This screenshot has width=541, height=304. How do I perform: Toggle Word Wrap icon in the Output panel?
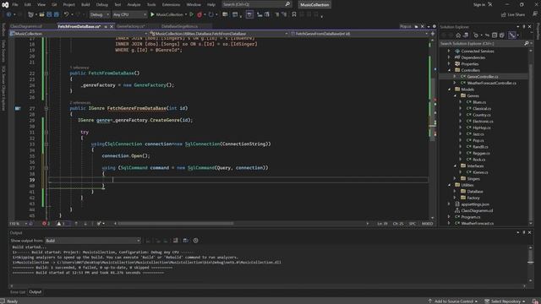[x=186, y=240]
